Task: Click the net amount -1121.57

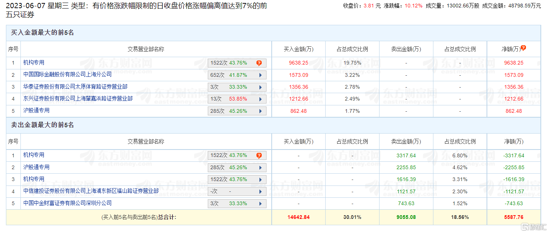Action: pyautogui.click(x=514, y=191)
